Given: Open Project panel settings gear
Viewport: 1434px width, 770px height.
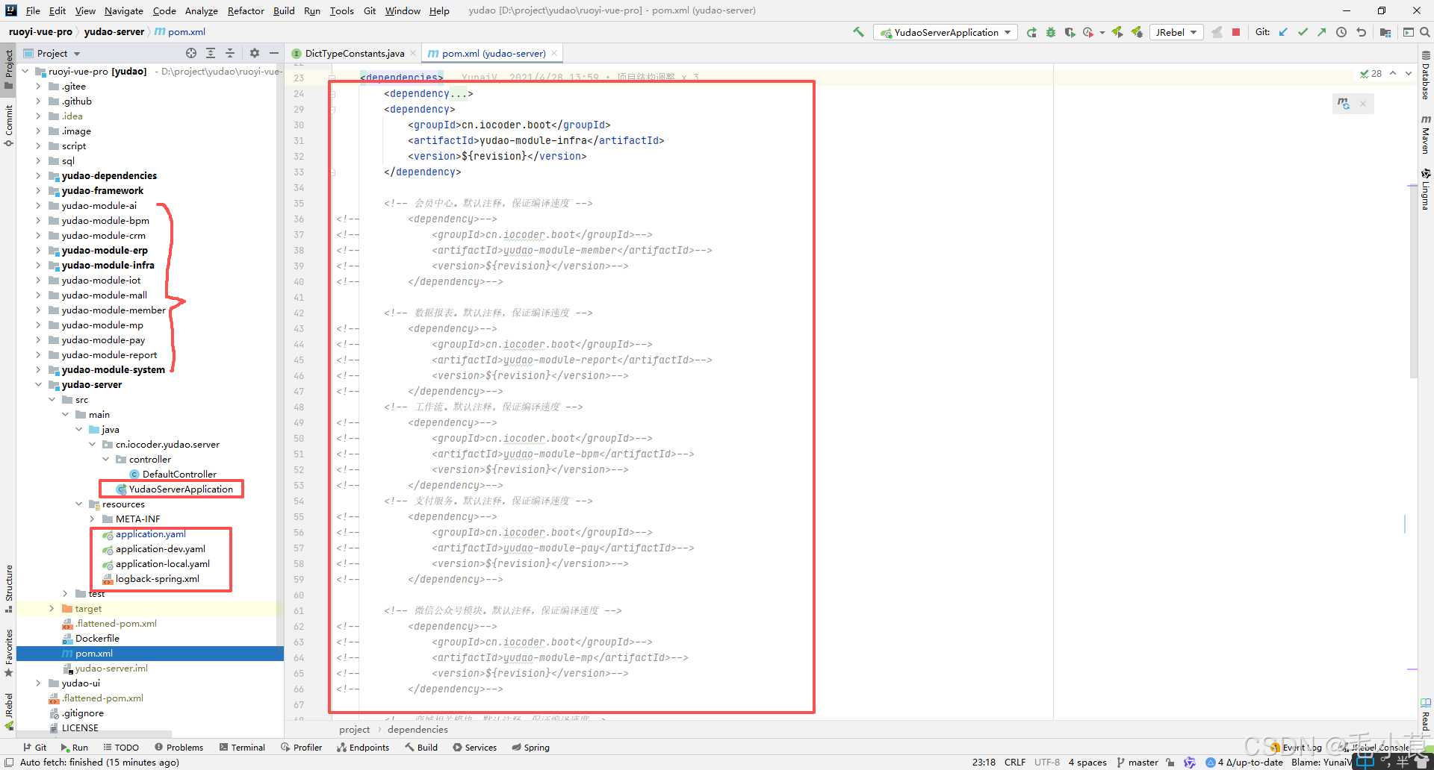Looking at the screenshot, I should (255, 53).
